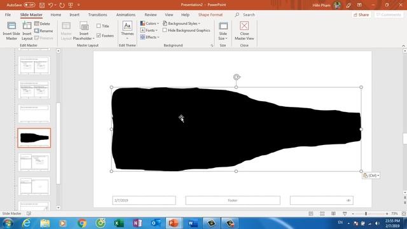This screenshot has width=407, height=229.
Task: Select the layout thumbnail above Title Only
Action: point(34,90)
